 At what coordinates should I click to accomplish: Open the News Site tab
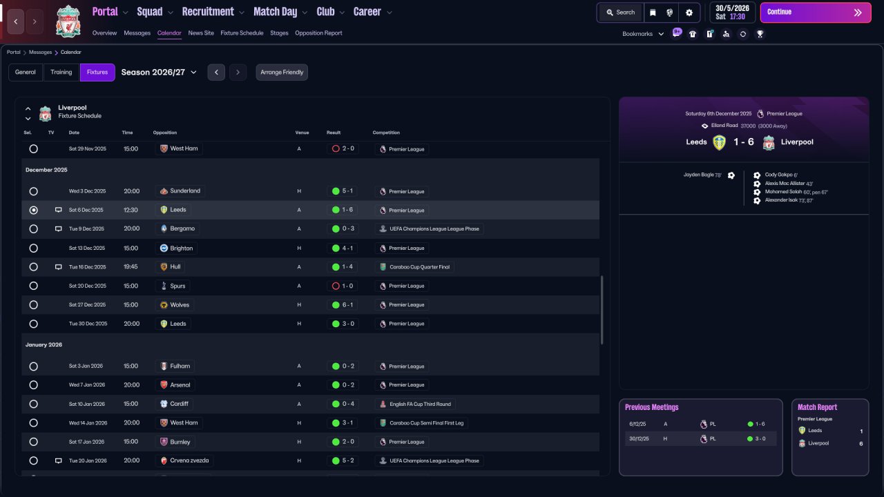(201, 33)
